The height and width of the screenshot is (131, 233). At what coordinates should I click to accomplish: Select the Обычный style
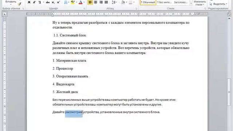[x=148, y=3]
